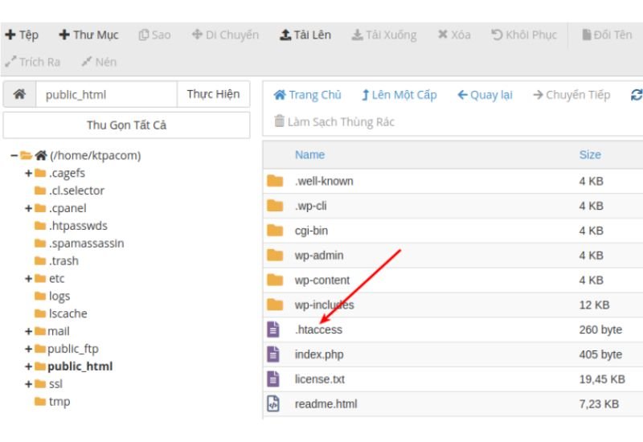Image resolution: width=643 pixels, height=442 pixels.
Task: Click the home icon beside path field
Action: [x=19, y=95]
